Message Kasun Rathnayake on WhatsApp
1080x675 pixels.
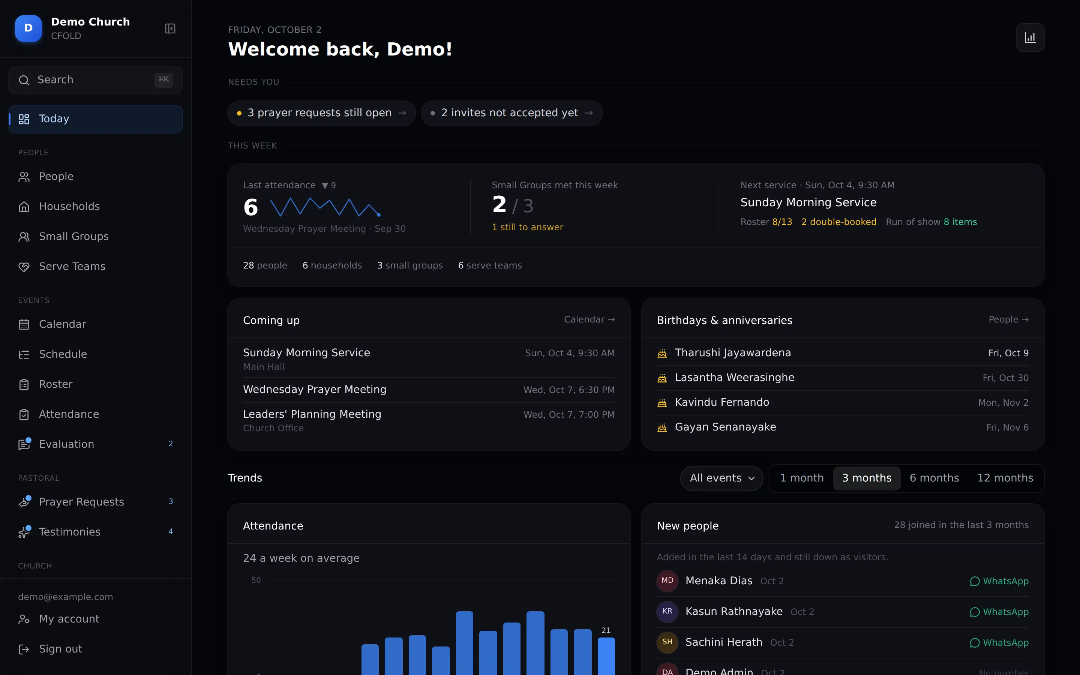[999, 612]
